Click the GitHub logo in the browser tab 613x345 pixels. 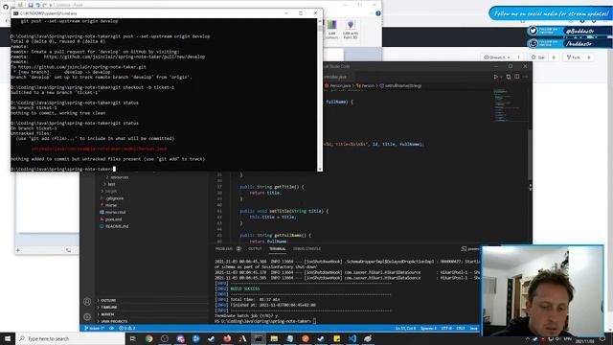point(6,7)
